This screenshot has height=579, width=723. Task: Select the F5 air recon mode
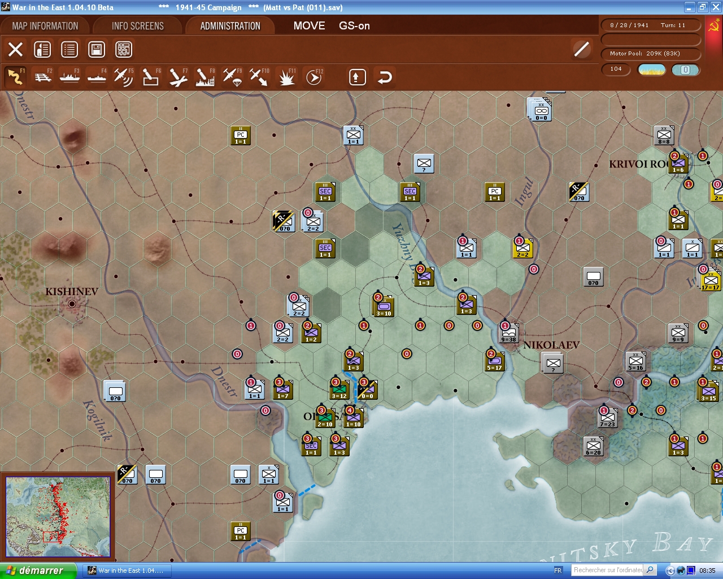point(124,77)
